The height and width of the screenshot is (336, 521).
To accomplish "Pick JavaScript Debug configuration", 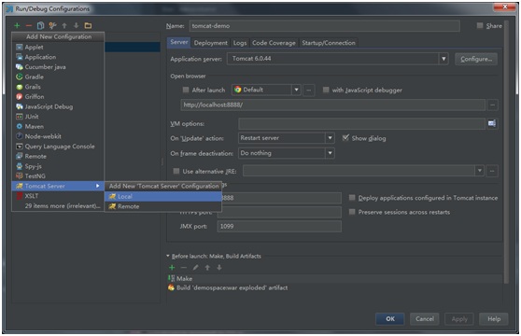I will click(x=58, y=107).
